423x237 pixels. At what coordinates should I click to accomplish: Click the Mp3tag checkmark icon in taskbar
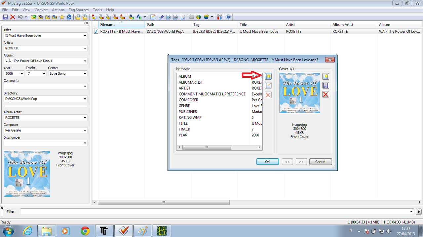123,231
